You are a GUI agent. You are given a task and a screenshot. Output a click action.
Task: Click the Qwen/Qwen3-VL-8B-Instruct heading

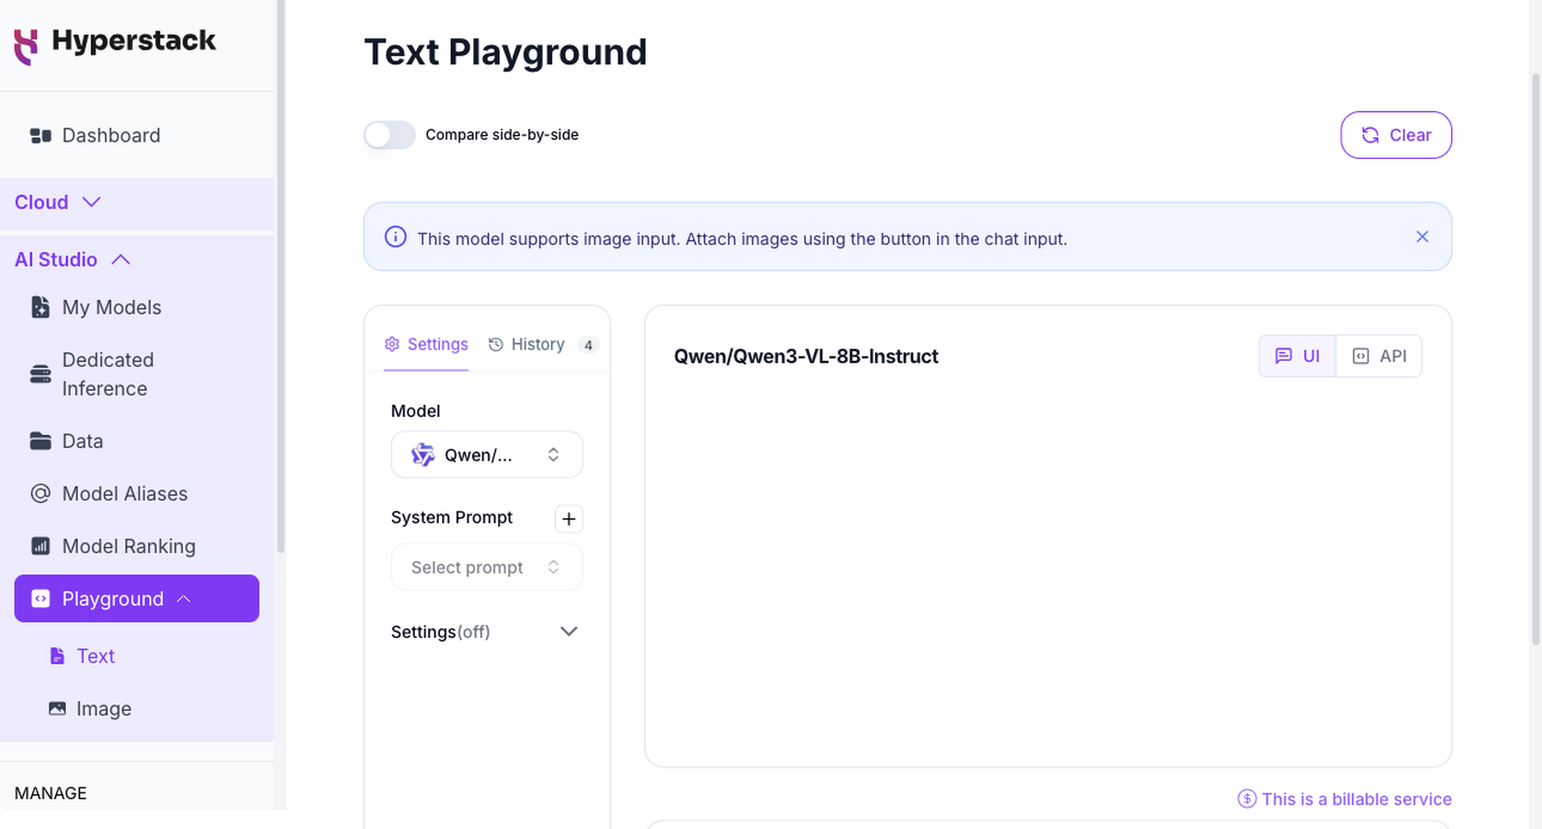pyautogui.click(x=806, y=356)
